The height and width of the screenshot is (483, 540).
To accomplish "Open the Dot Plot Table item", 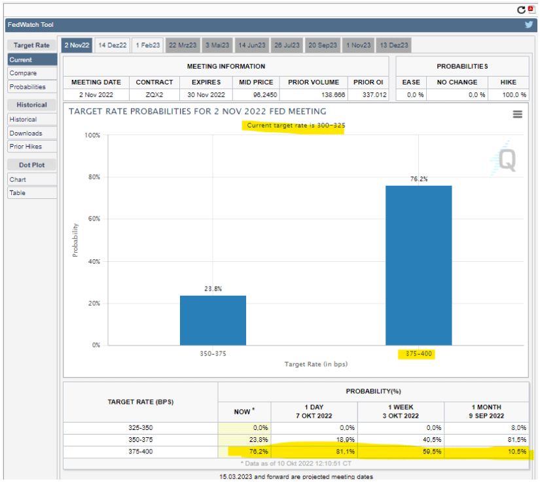I will click(x=31, y=193).
